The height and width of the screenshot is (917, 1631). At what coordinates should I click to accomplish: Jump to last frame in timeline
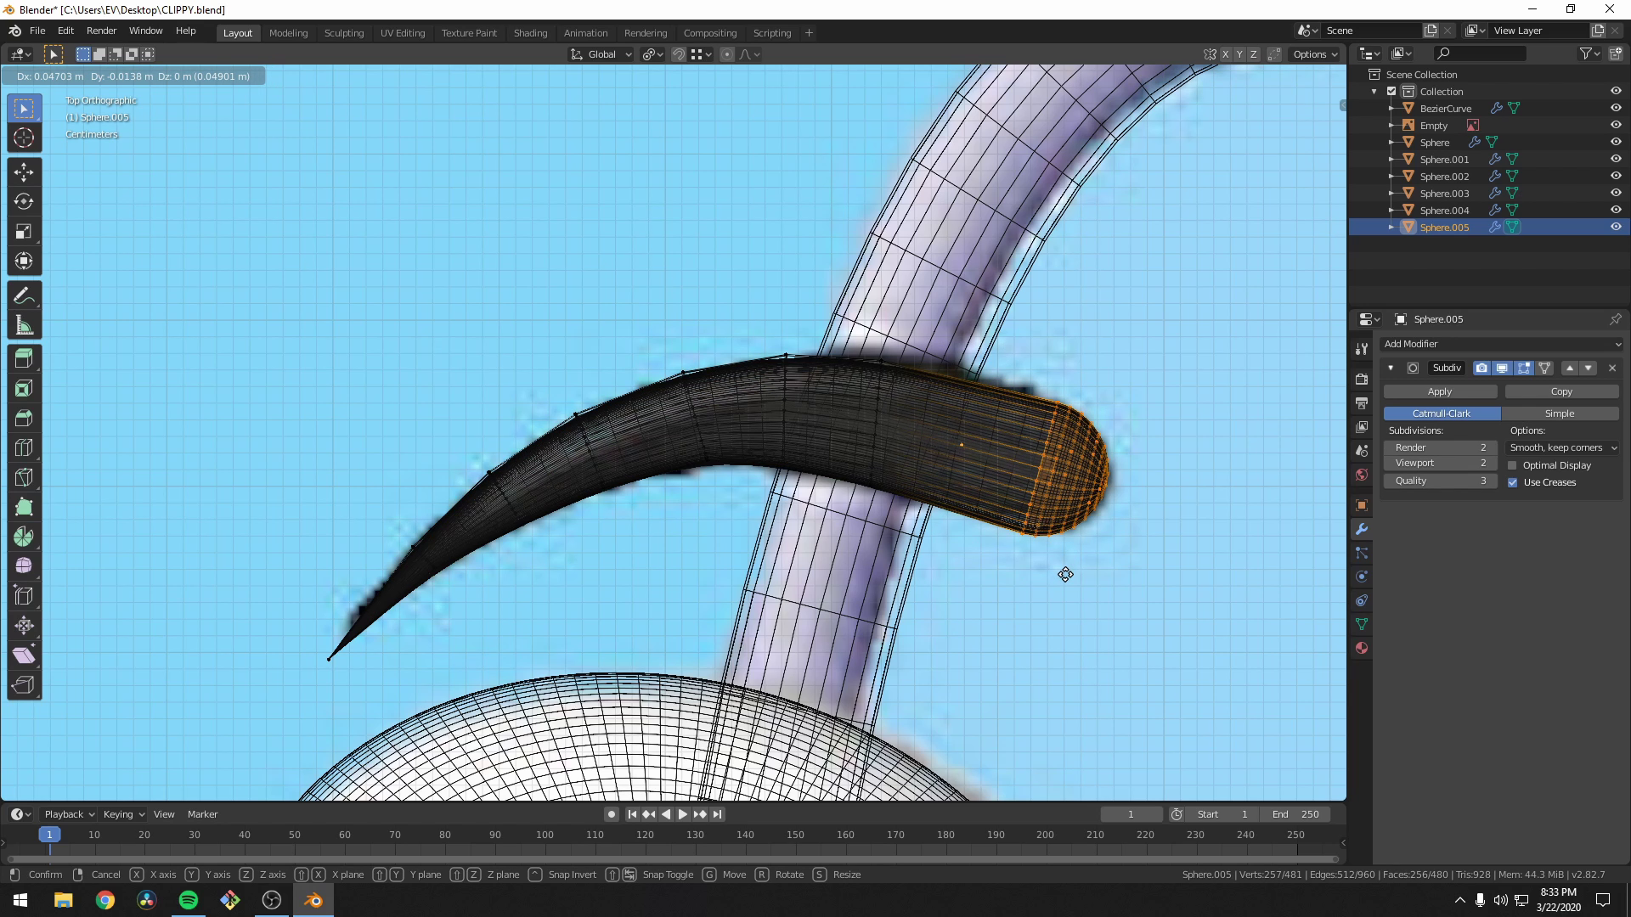[x=717, y=813]
